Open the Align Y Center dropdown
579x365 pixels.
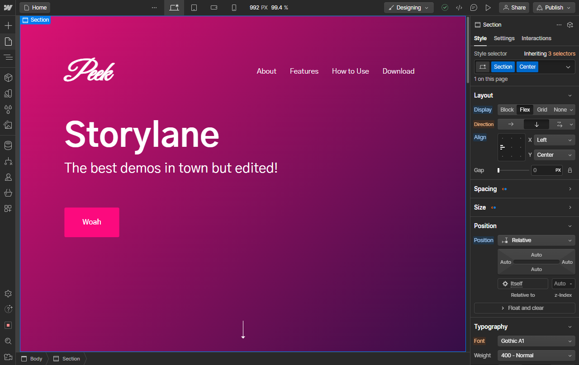[x=555, y=155]
